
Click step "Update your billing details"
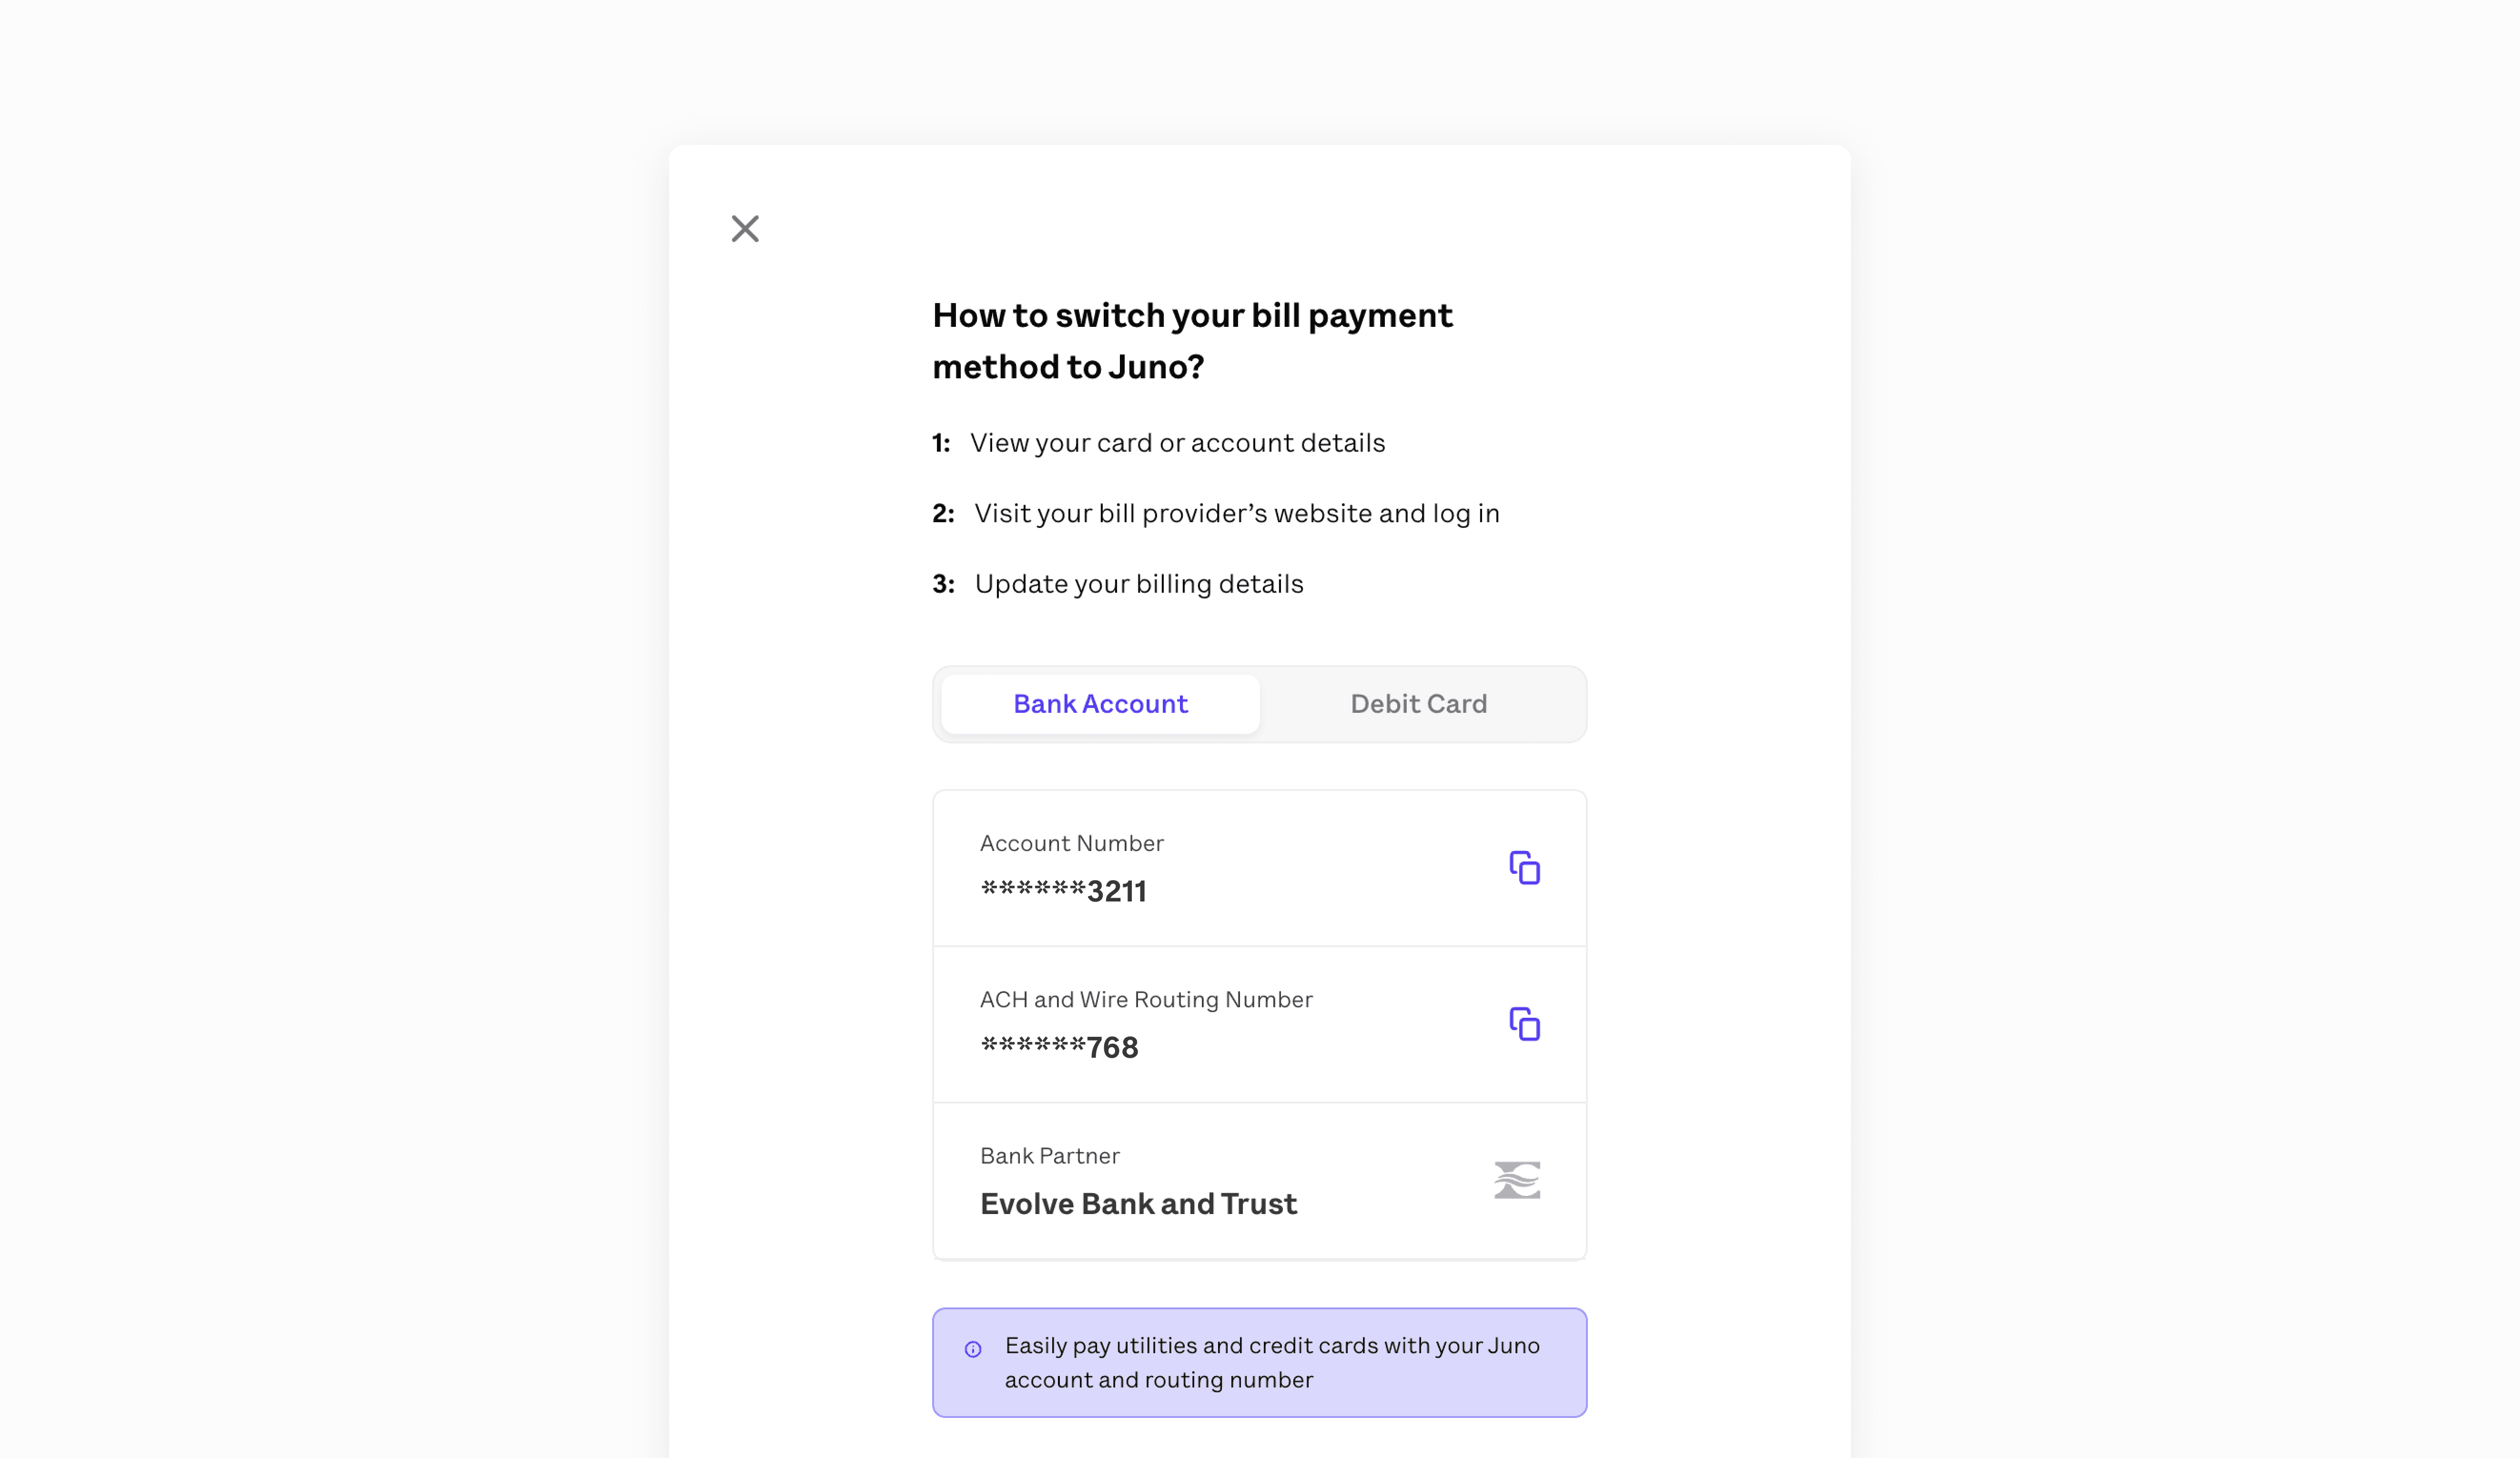coord(1139,584)
